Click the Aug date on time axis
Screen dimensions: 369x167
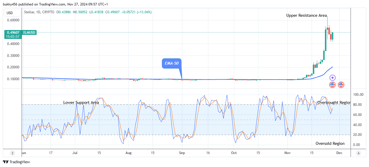coord(129,153)
